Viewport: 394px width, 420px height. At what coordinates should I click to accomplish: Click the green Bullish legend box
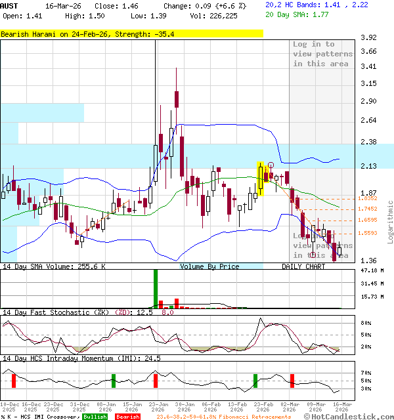[x=95, y=417]
